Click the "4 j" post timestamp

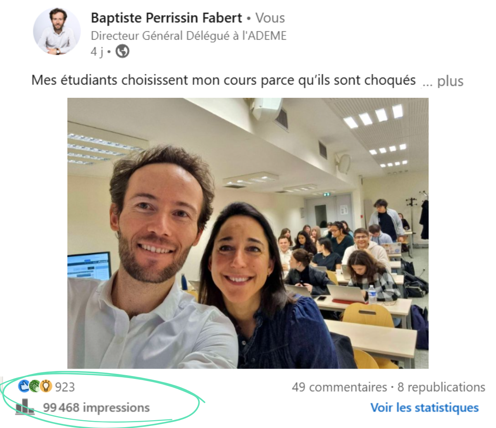97,52
